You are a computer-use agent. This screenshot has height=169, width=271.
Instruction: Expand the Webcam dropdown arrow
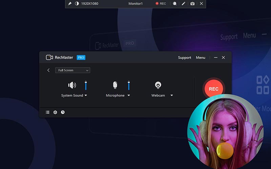(172, 95)
